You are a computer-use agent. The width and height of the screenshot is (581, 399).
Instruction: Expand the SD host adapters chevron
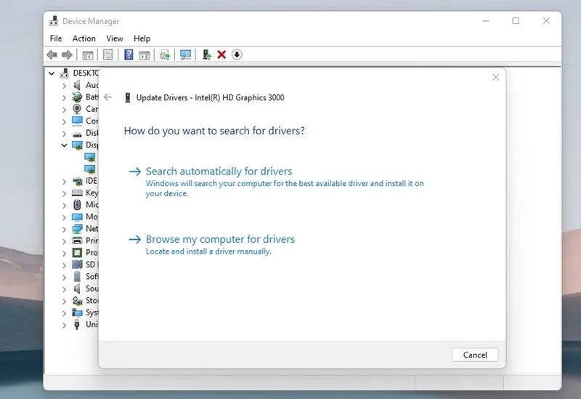64,265
